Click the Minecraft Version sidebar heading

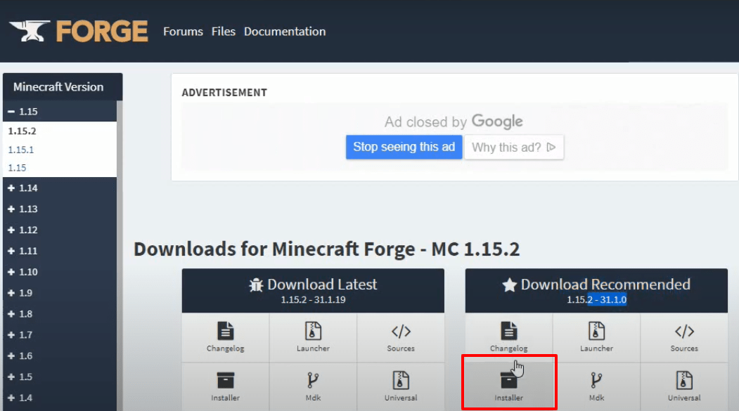pyautogui.click(x=58, y=87)
